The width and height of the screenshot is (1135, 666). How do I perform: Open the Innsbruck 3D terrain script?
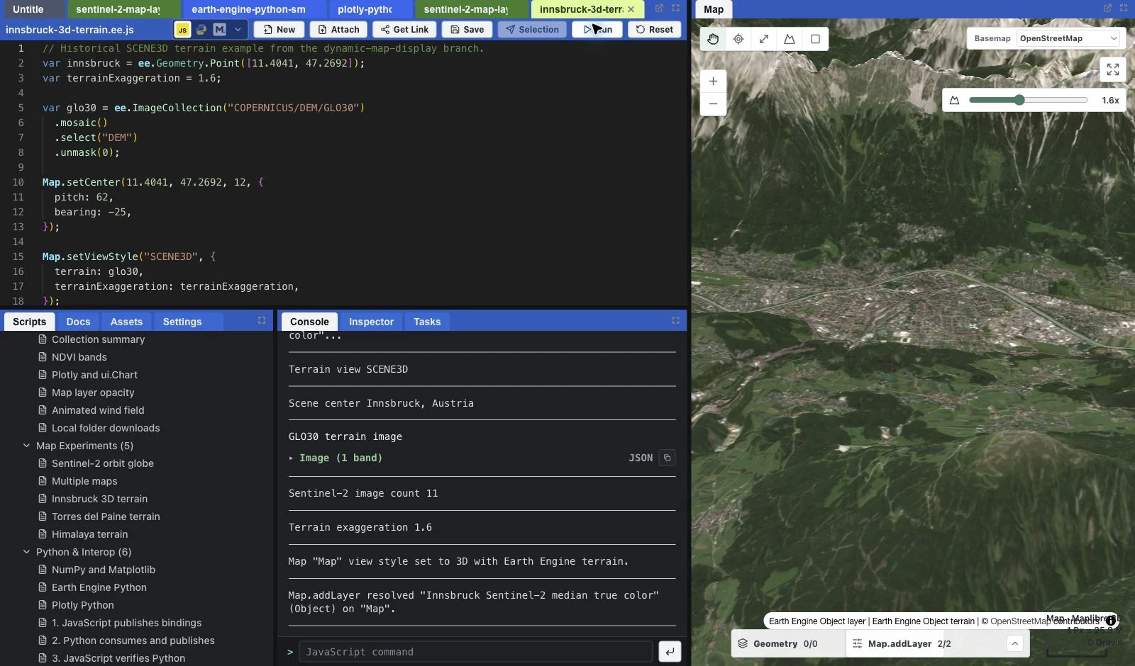pyautogui.click(x=99, y=499)
